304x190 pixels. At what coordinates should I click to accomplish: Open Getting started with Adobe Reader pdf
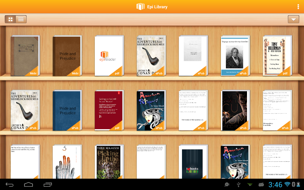[x=109, y=110]
